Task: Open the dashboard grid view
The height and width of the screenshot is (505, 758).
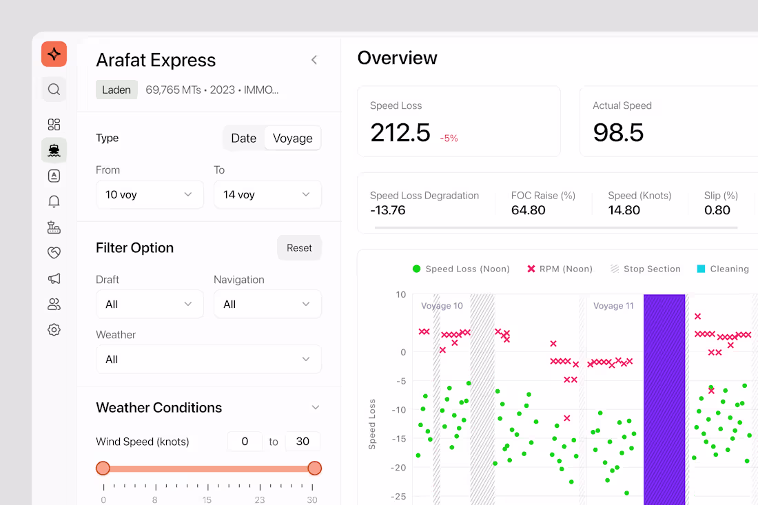Action: (x=54, y=124)
